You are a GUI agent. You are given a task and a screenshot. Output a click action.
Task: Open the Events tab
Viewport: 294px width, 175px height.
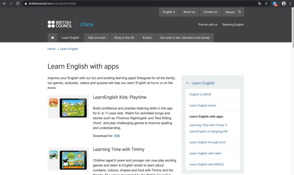(147, 37)
